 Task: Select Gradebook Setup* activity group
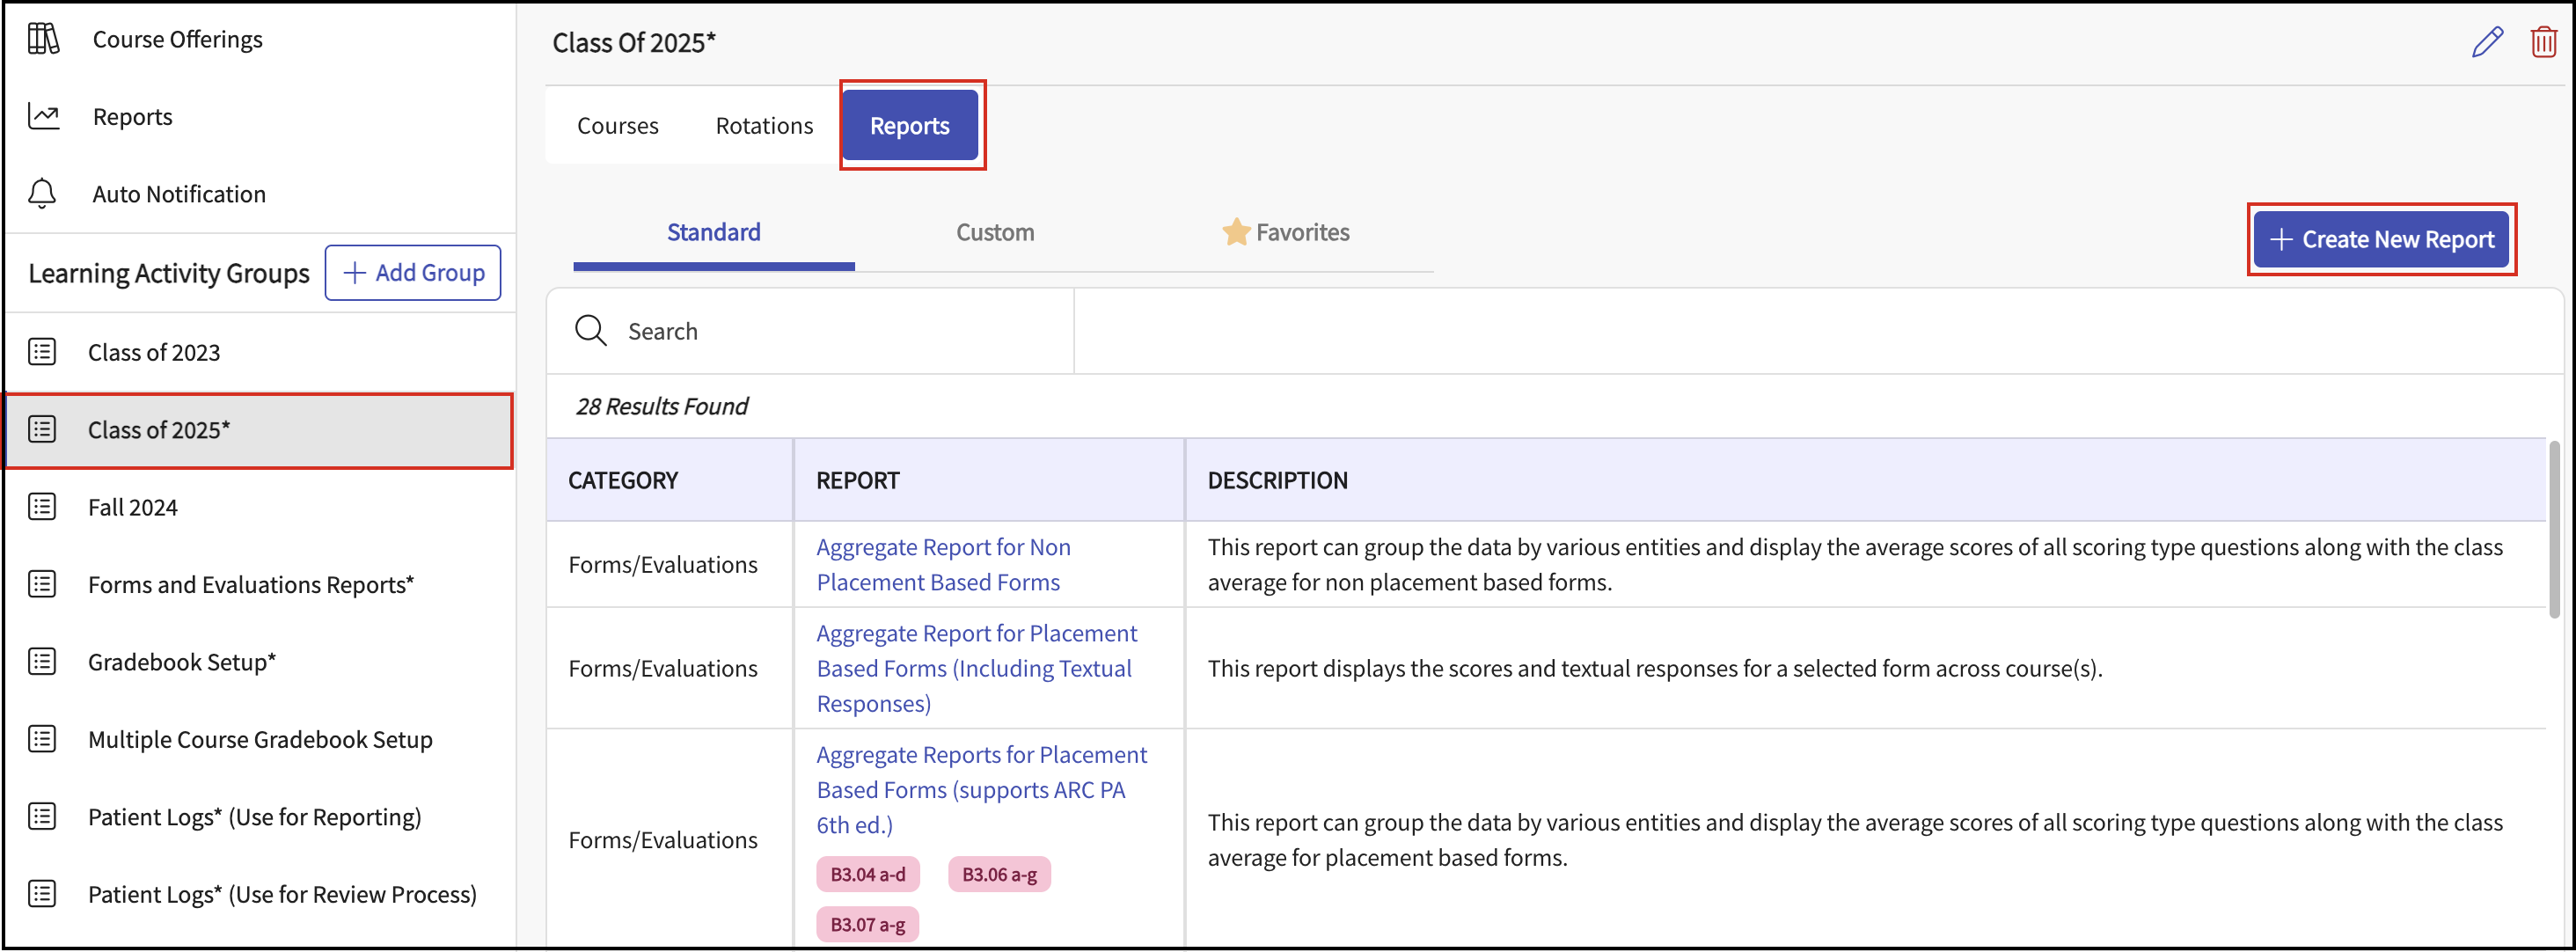tap(182, 662)
